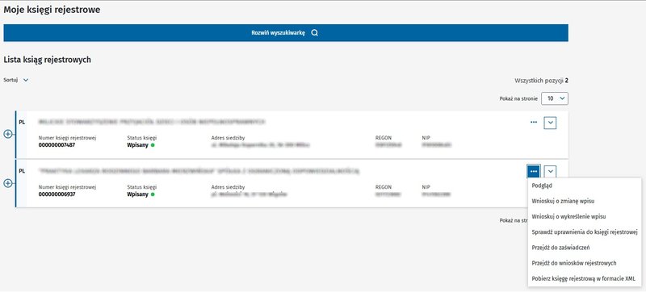The height and width of the screenshot is (292, 646).
Task: Click the Moje księgi rejestrowe heading
Action: [52, 10]
